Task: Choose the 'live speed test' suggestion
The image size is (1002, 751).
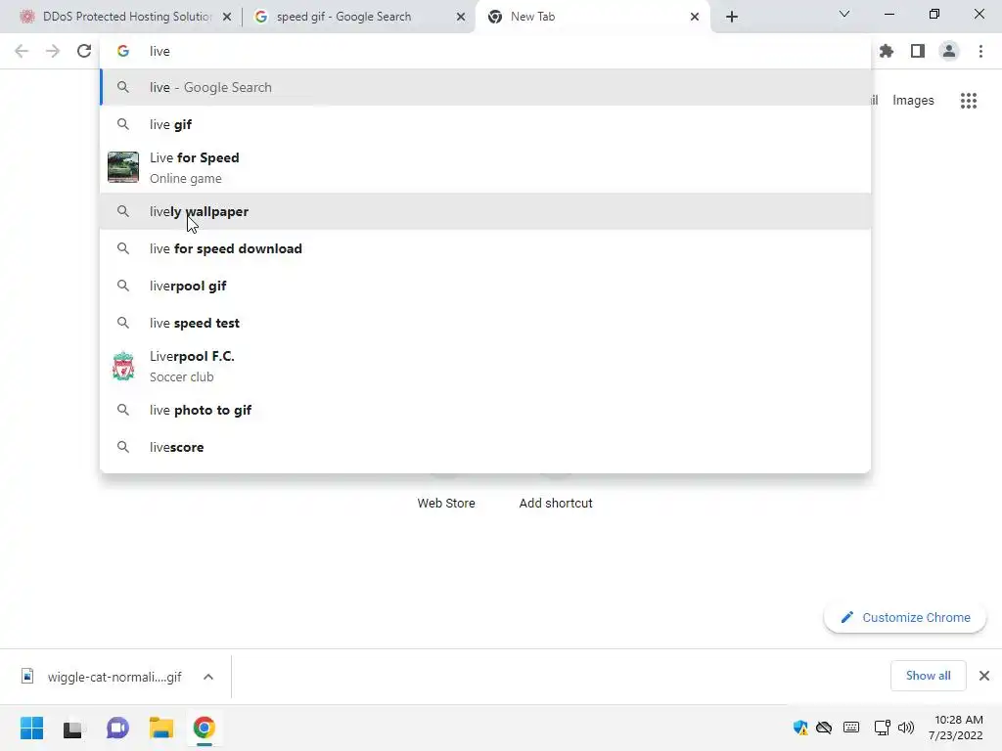Action: click(x=485, y=323)
